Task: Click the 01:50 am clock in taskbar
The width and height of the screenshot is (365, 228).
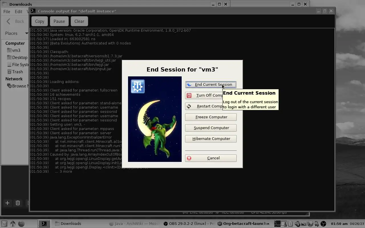Action: click(x=339, y=224)
